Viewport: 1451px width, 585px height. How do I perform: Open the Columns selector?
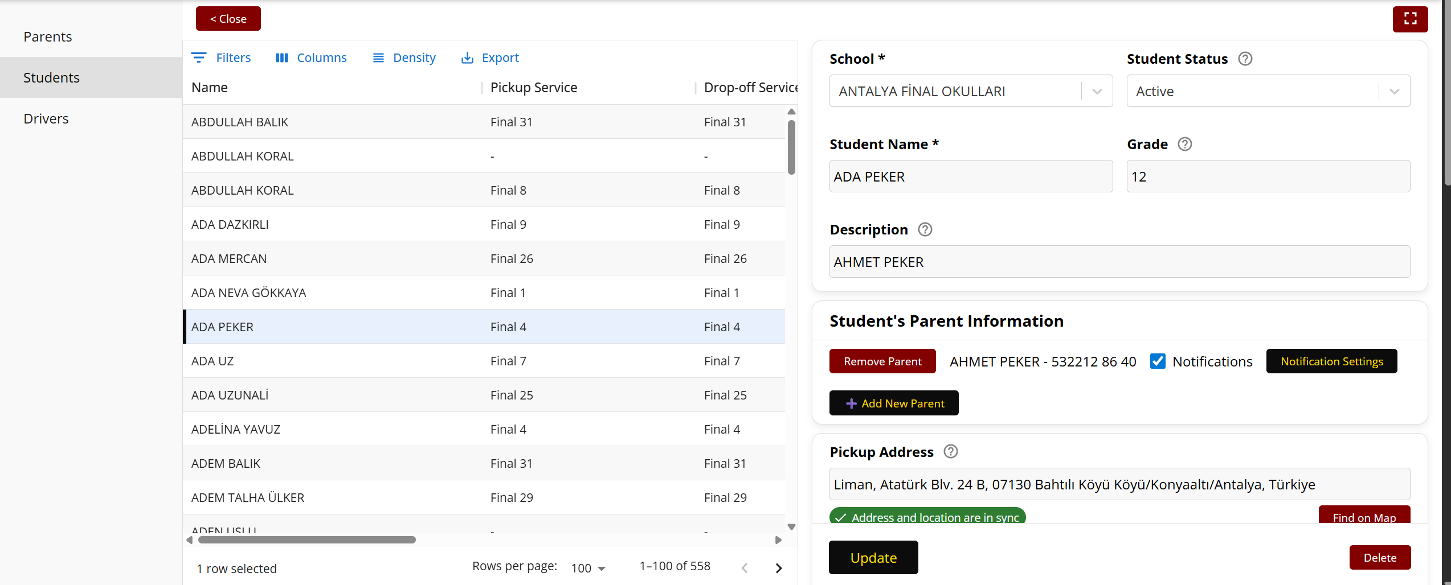[311, 57]
